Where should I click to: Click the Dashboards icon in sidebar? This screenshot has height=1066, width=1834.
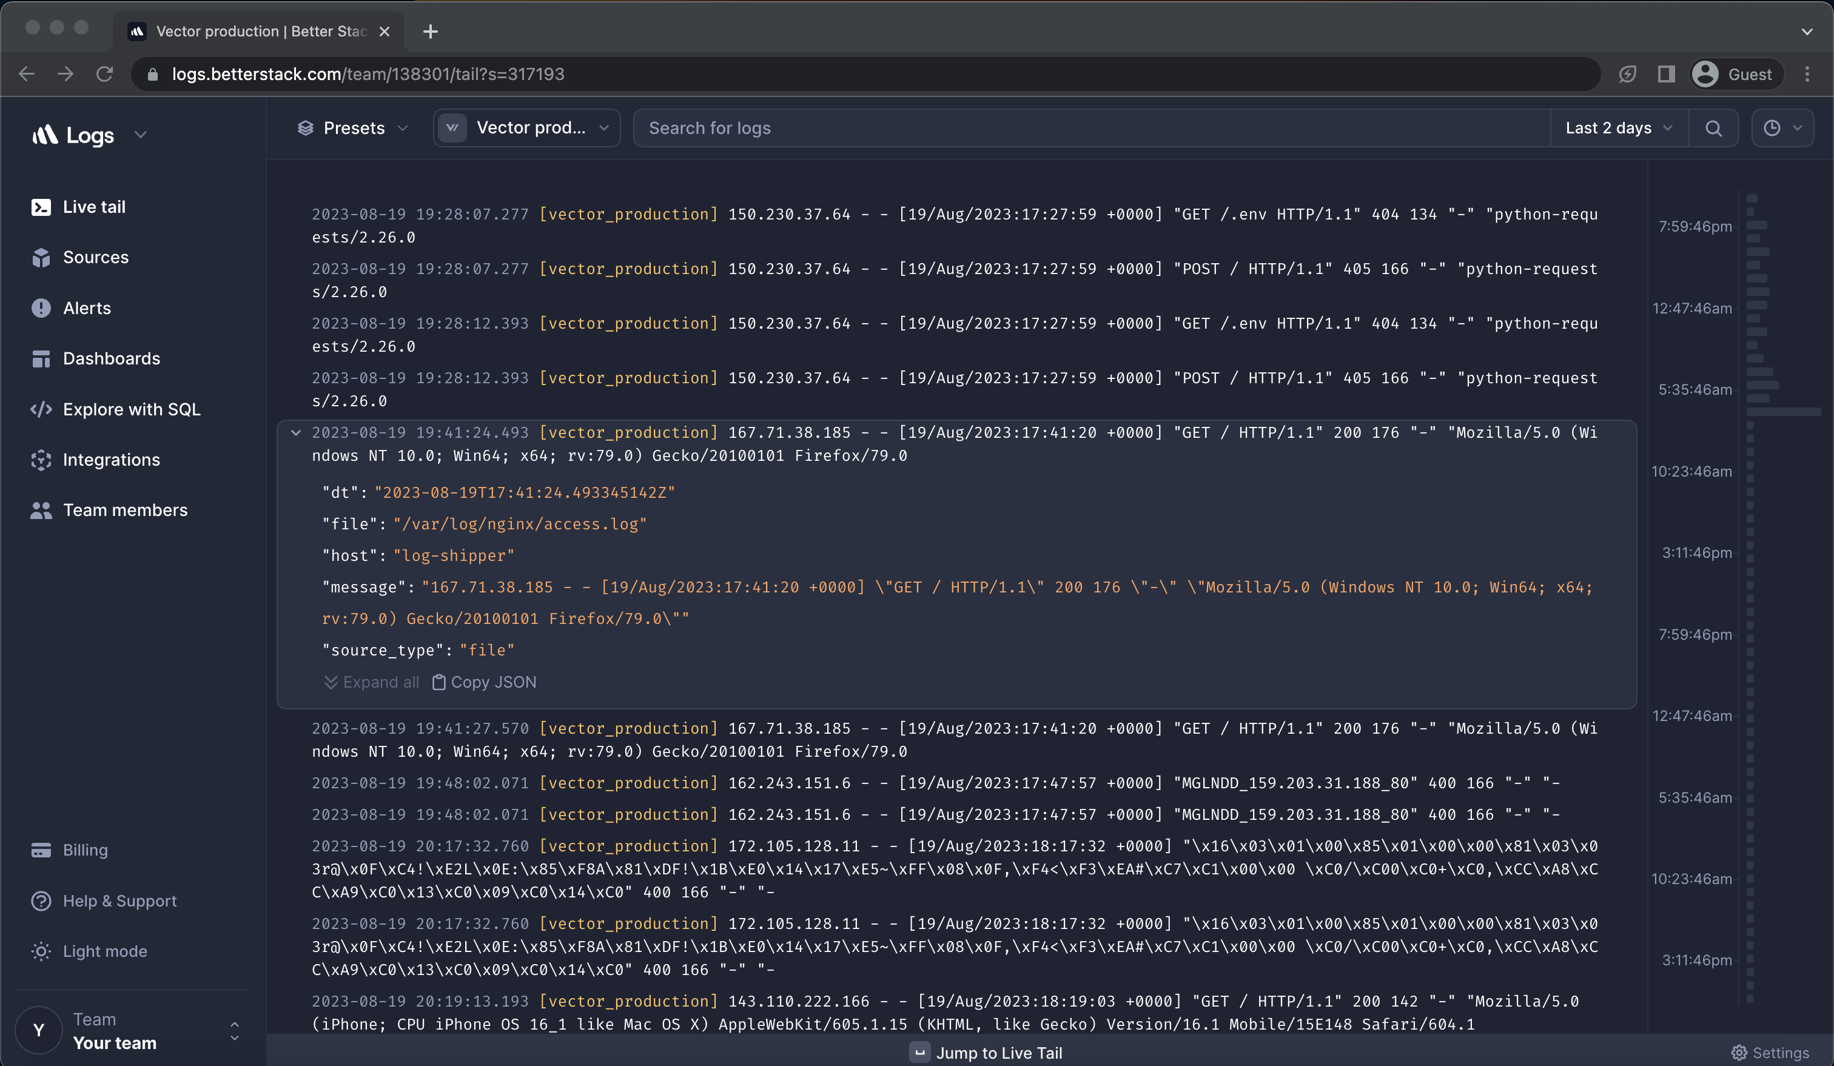[x=41, y=358]
